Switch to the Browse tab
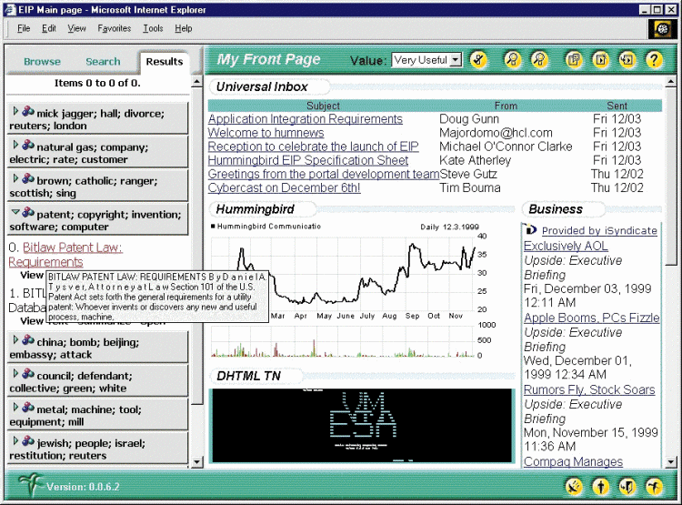This screenshot has width=682, height=505. 42,62
